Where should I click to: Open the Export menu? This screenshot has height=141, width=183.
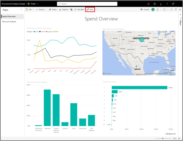[41, 10]
